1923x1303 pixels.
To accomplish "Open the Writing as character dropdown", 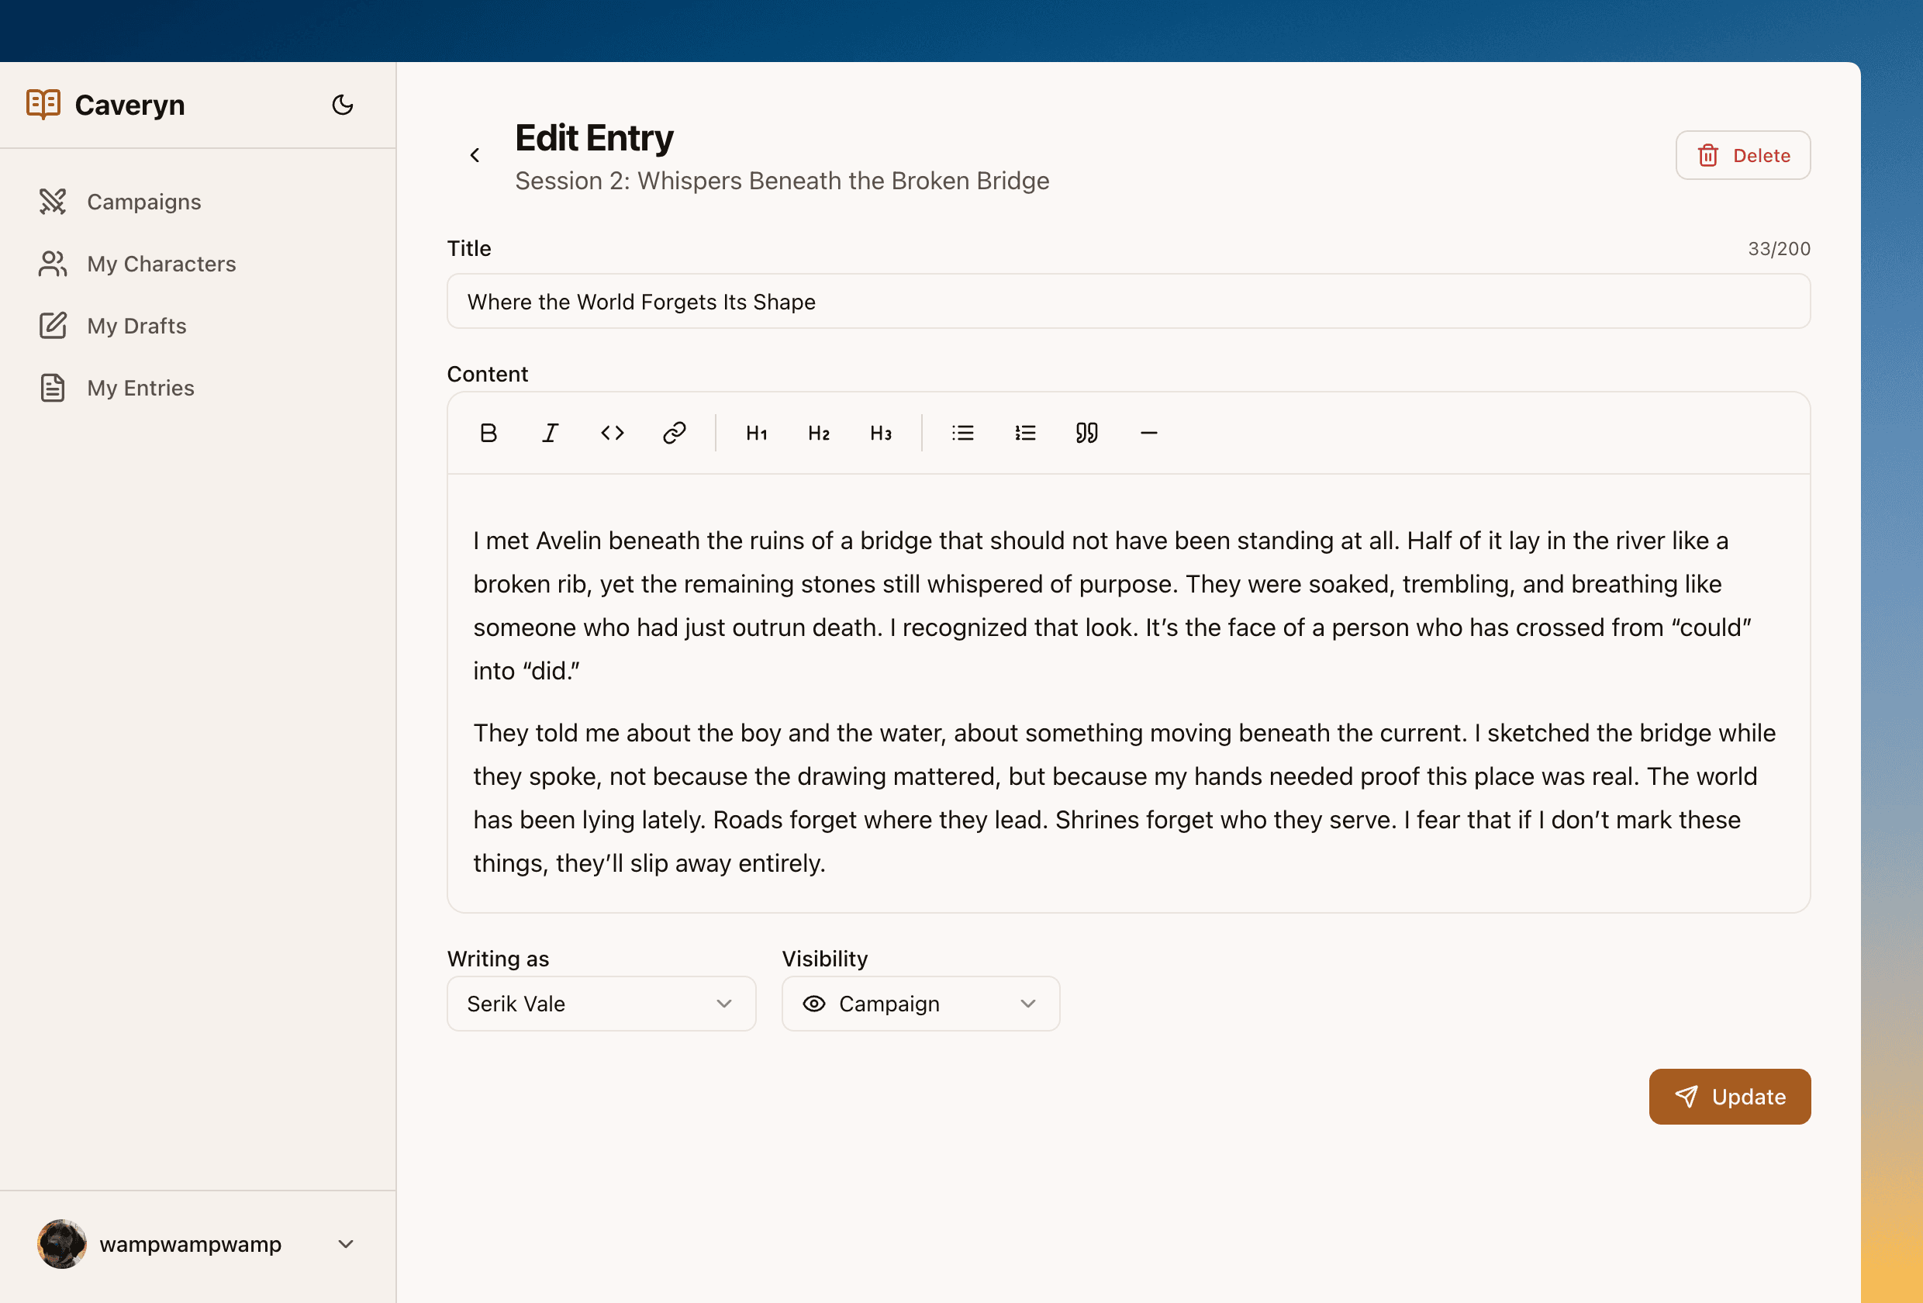I will coord(601,1004).
